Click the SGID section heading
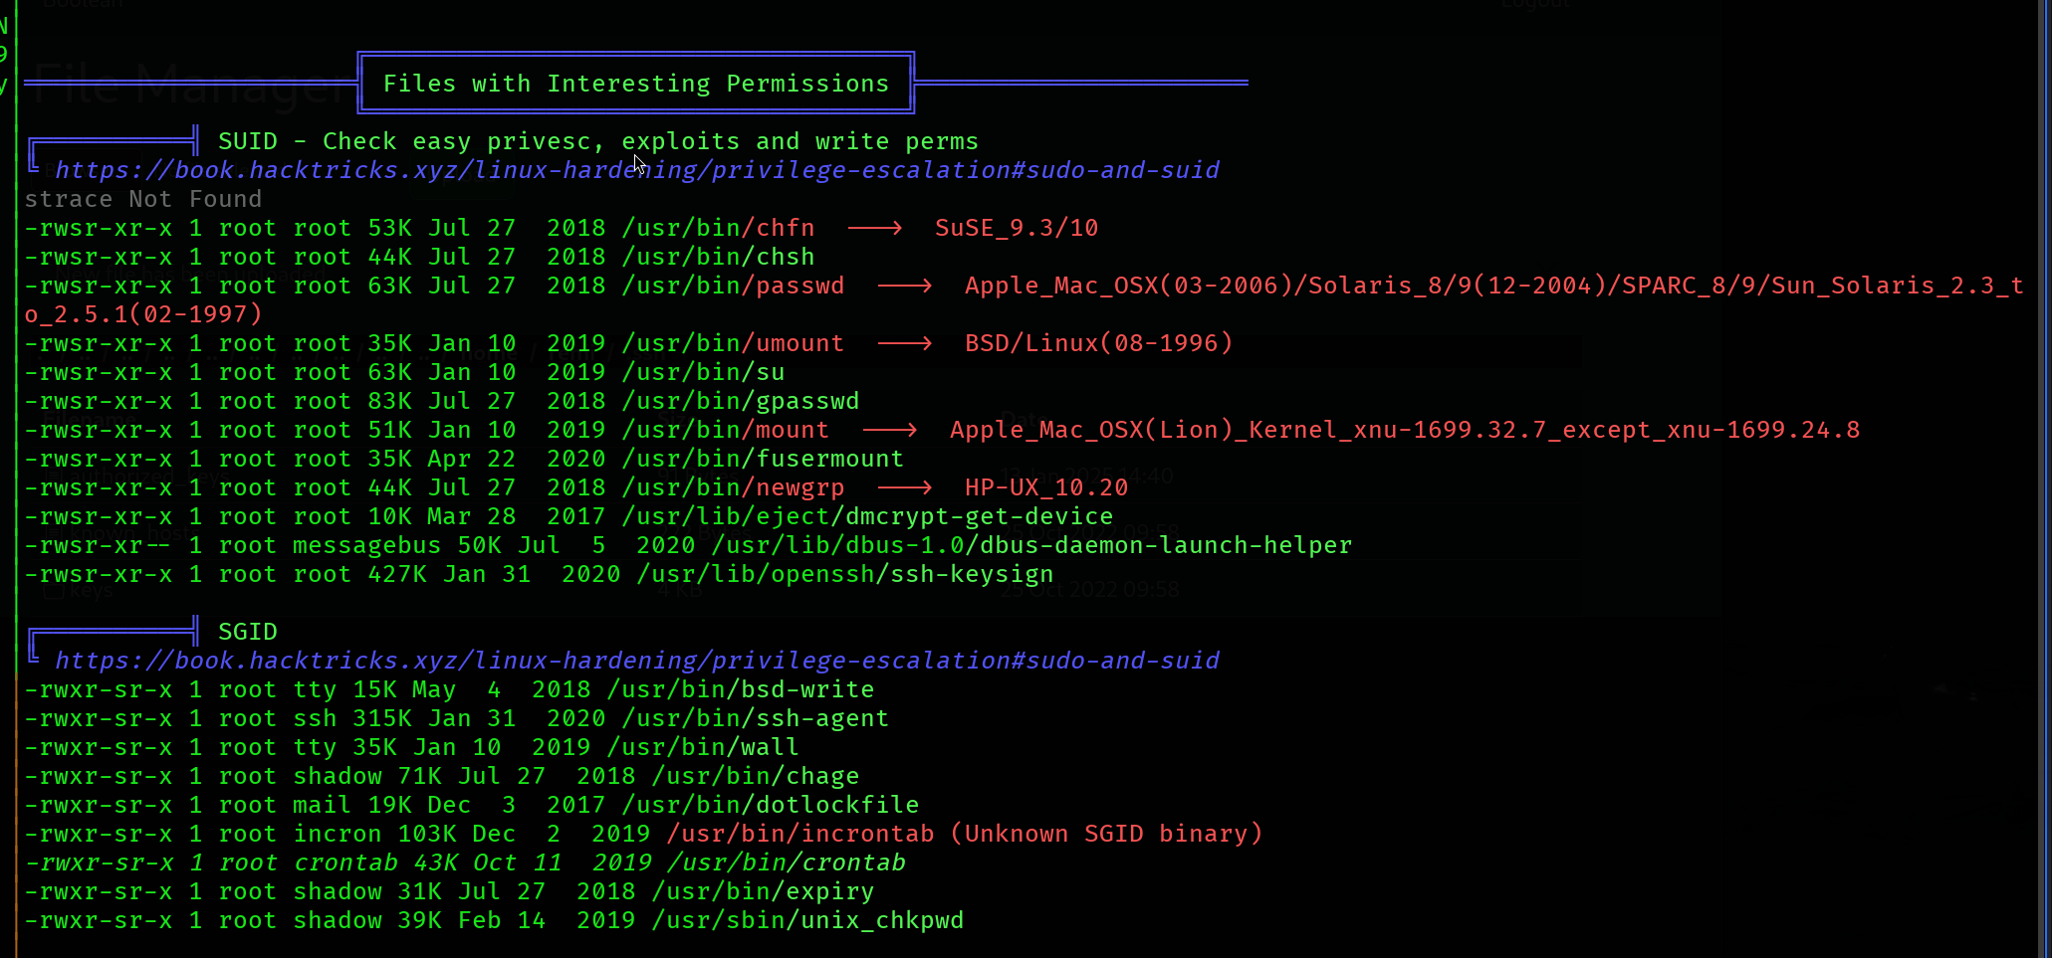Viewport: 2052px width, 958px height. 247,632
